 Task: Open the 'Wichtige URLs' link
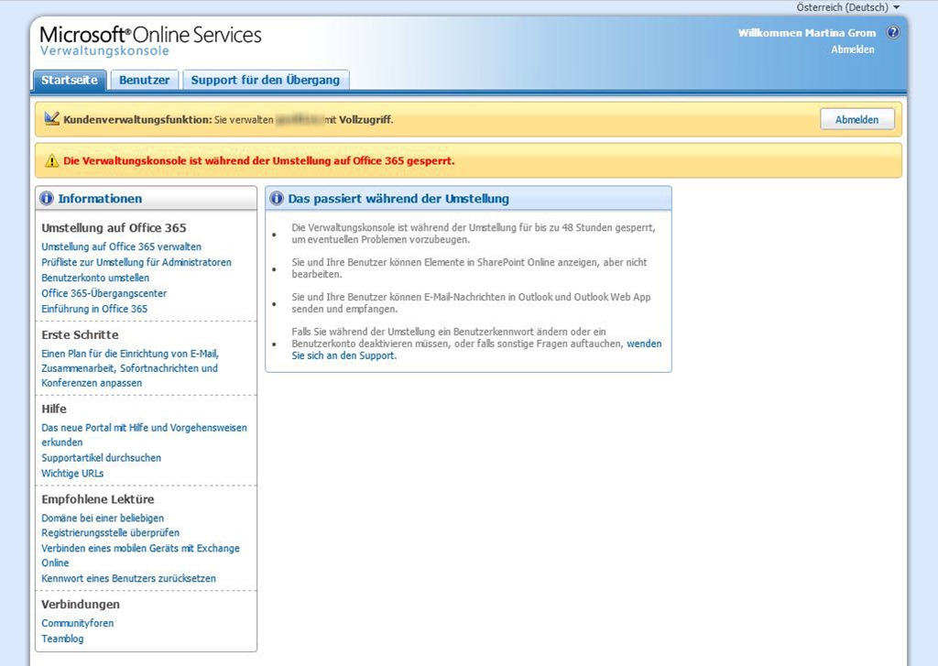point(72,474)
